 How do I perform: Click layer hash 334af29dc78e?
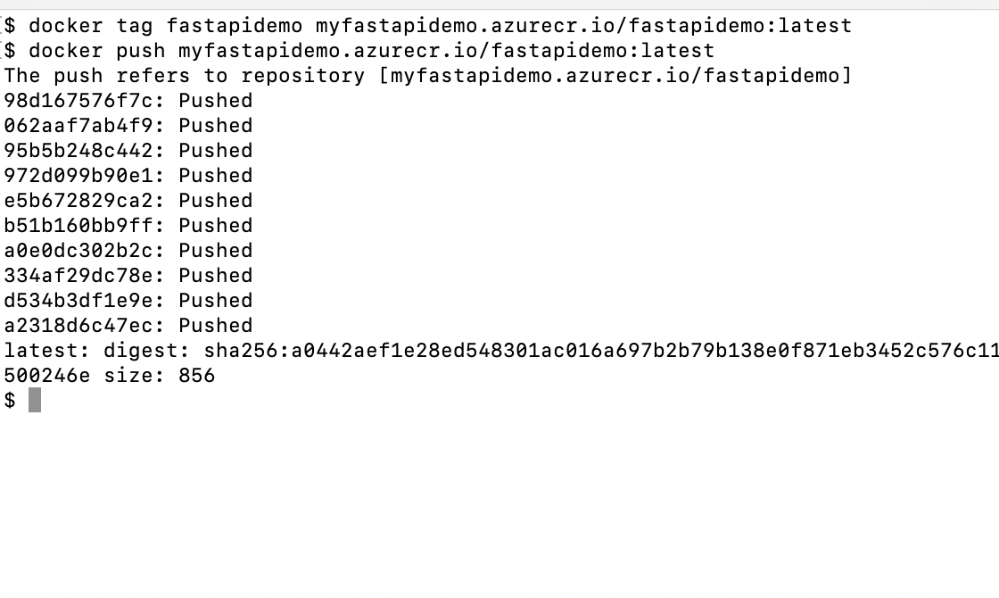[79, 276]
